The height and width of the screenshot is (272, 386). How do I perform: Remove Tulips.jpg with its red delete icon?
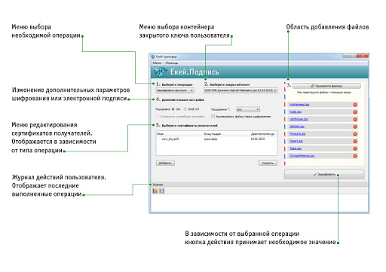tap(355, 148)
